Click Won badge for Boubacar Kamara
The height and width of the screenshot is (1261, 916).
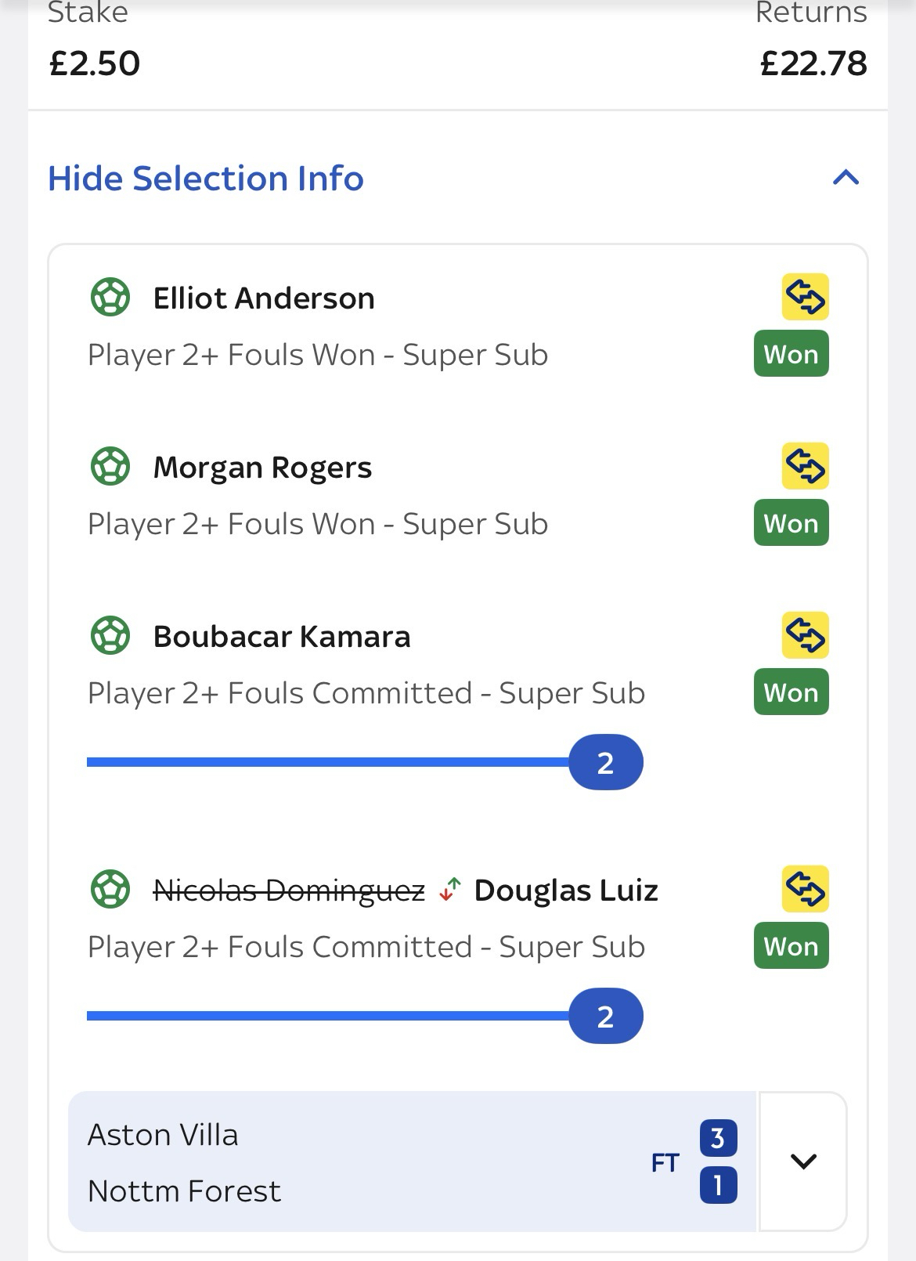pyautogui.click(x=791, y=692)
